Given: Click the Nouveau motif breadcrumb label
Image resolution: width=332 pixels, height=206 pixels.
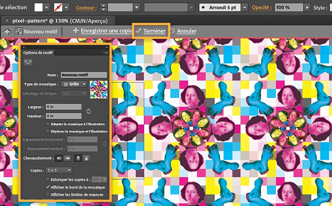Looking at the screenshot, I should [x=40, y=32].
